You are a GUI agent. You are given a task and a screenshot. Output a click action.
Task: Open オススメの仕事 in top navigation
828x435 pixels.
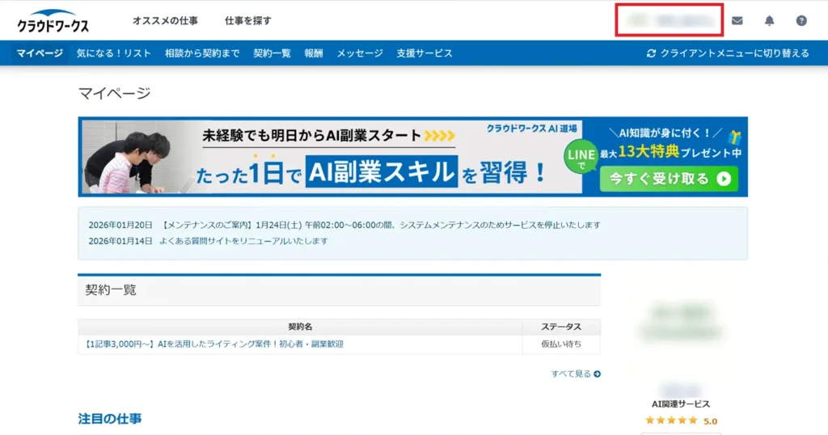click(x=165, y=21)
